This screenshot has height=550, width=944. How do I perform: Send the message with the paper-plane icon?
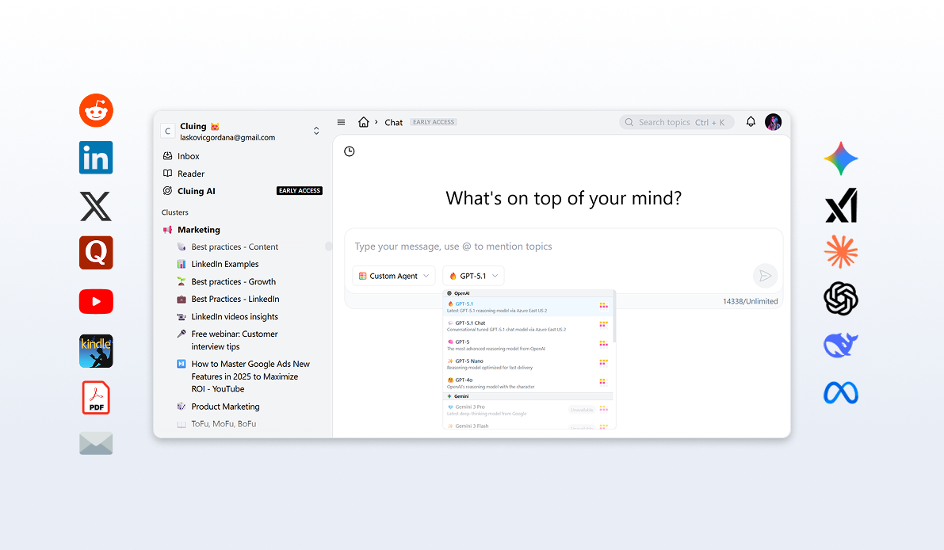coord(764,275)
